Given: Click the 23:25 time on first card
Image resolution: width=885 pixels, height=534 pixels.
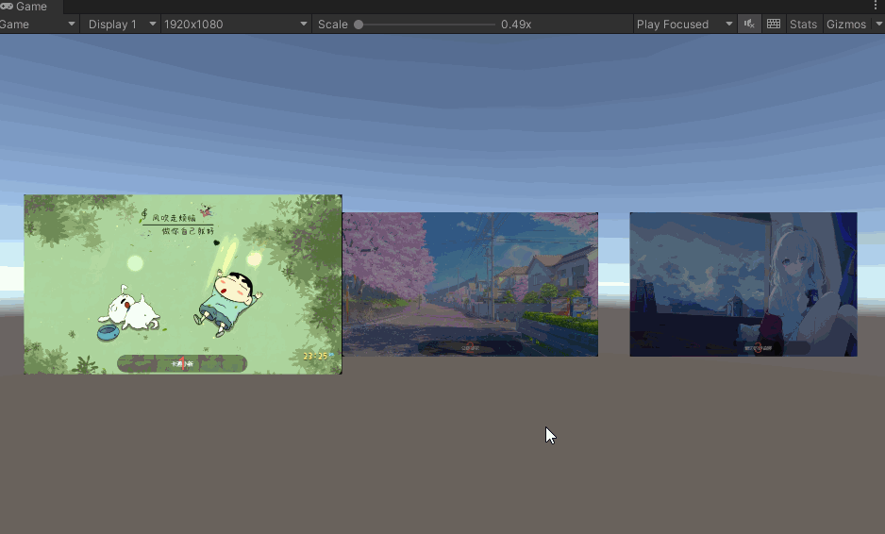Looking at the screenshot, I should coord(315,357).
